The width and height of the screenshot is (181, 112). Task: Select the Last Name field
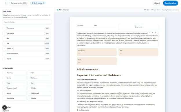pyautogui.click(x=27, y=33)
